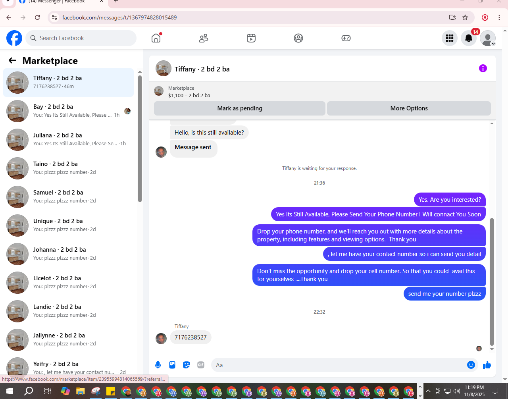This screenshot has width=508, height=399.
Task: Open the emoji picker in message box
Action: pos(471,365)
